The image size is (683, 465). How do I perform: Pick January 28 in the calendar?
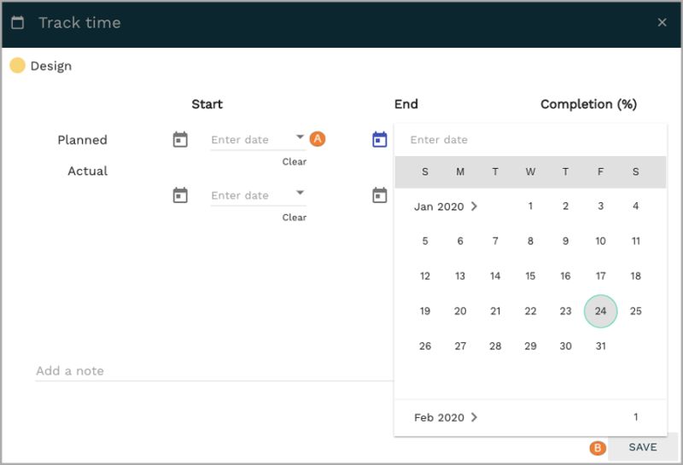tap(495, 346)
